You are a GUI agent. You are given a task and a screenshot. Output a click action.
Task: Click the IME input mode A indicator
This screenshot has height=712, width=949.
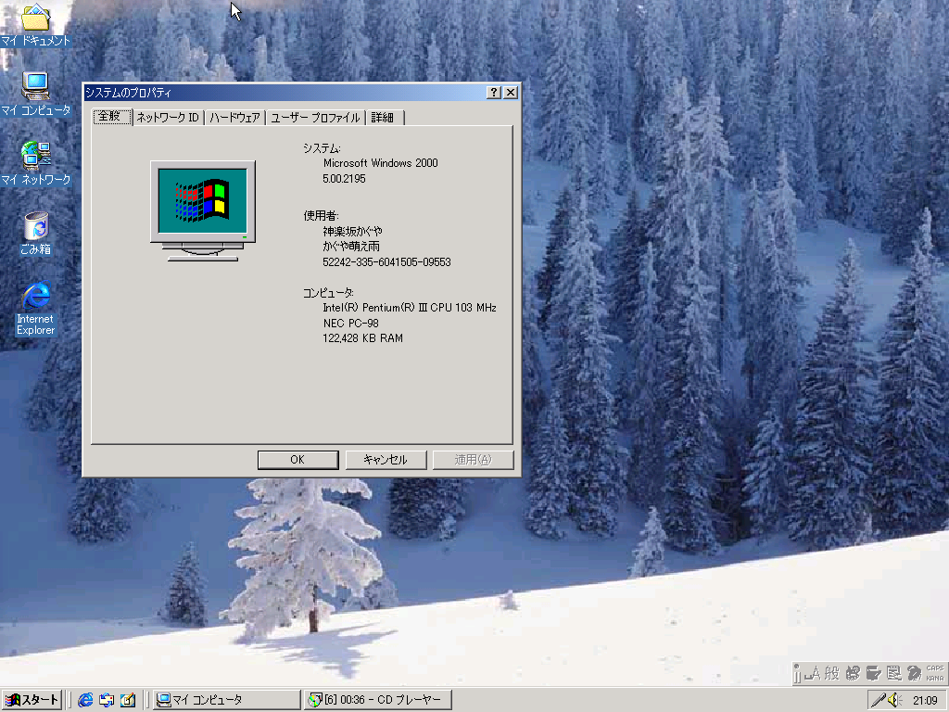point(812,672)
